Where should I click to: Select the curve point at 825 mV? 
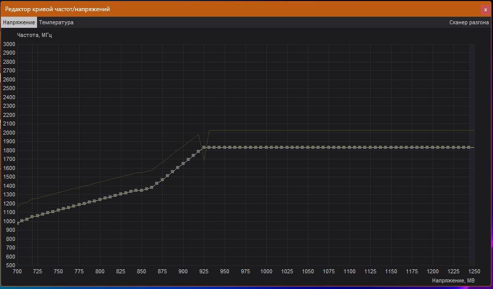121,194
